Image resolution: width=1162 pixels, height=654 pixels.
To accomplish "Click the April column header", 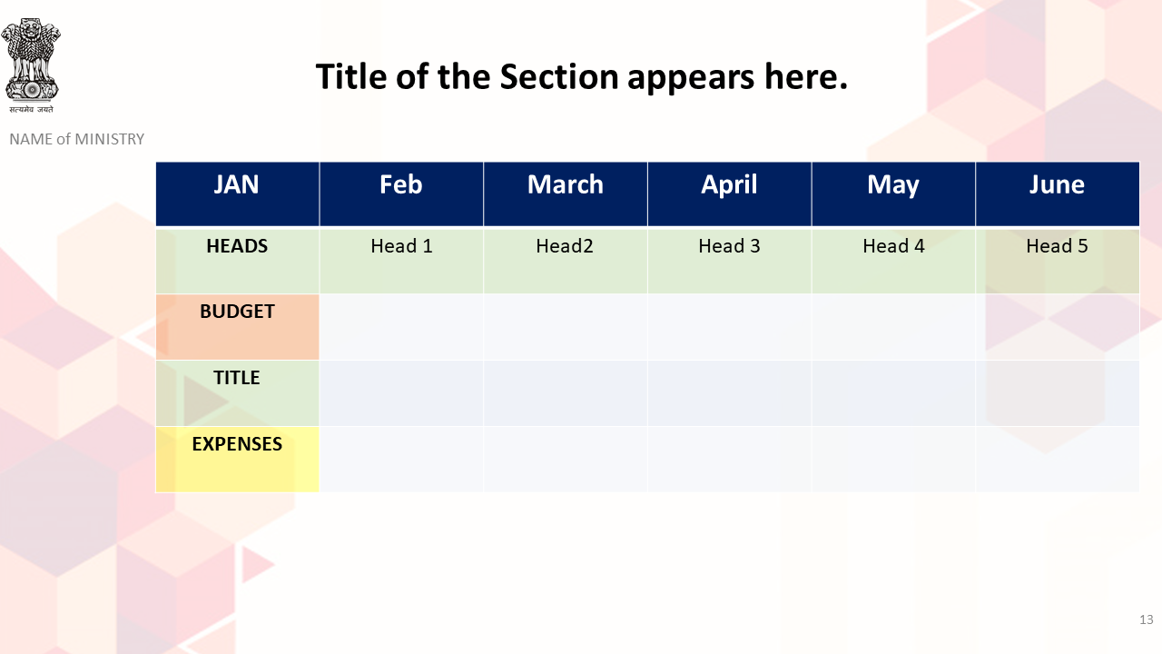I will (x=730, y=194).
